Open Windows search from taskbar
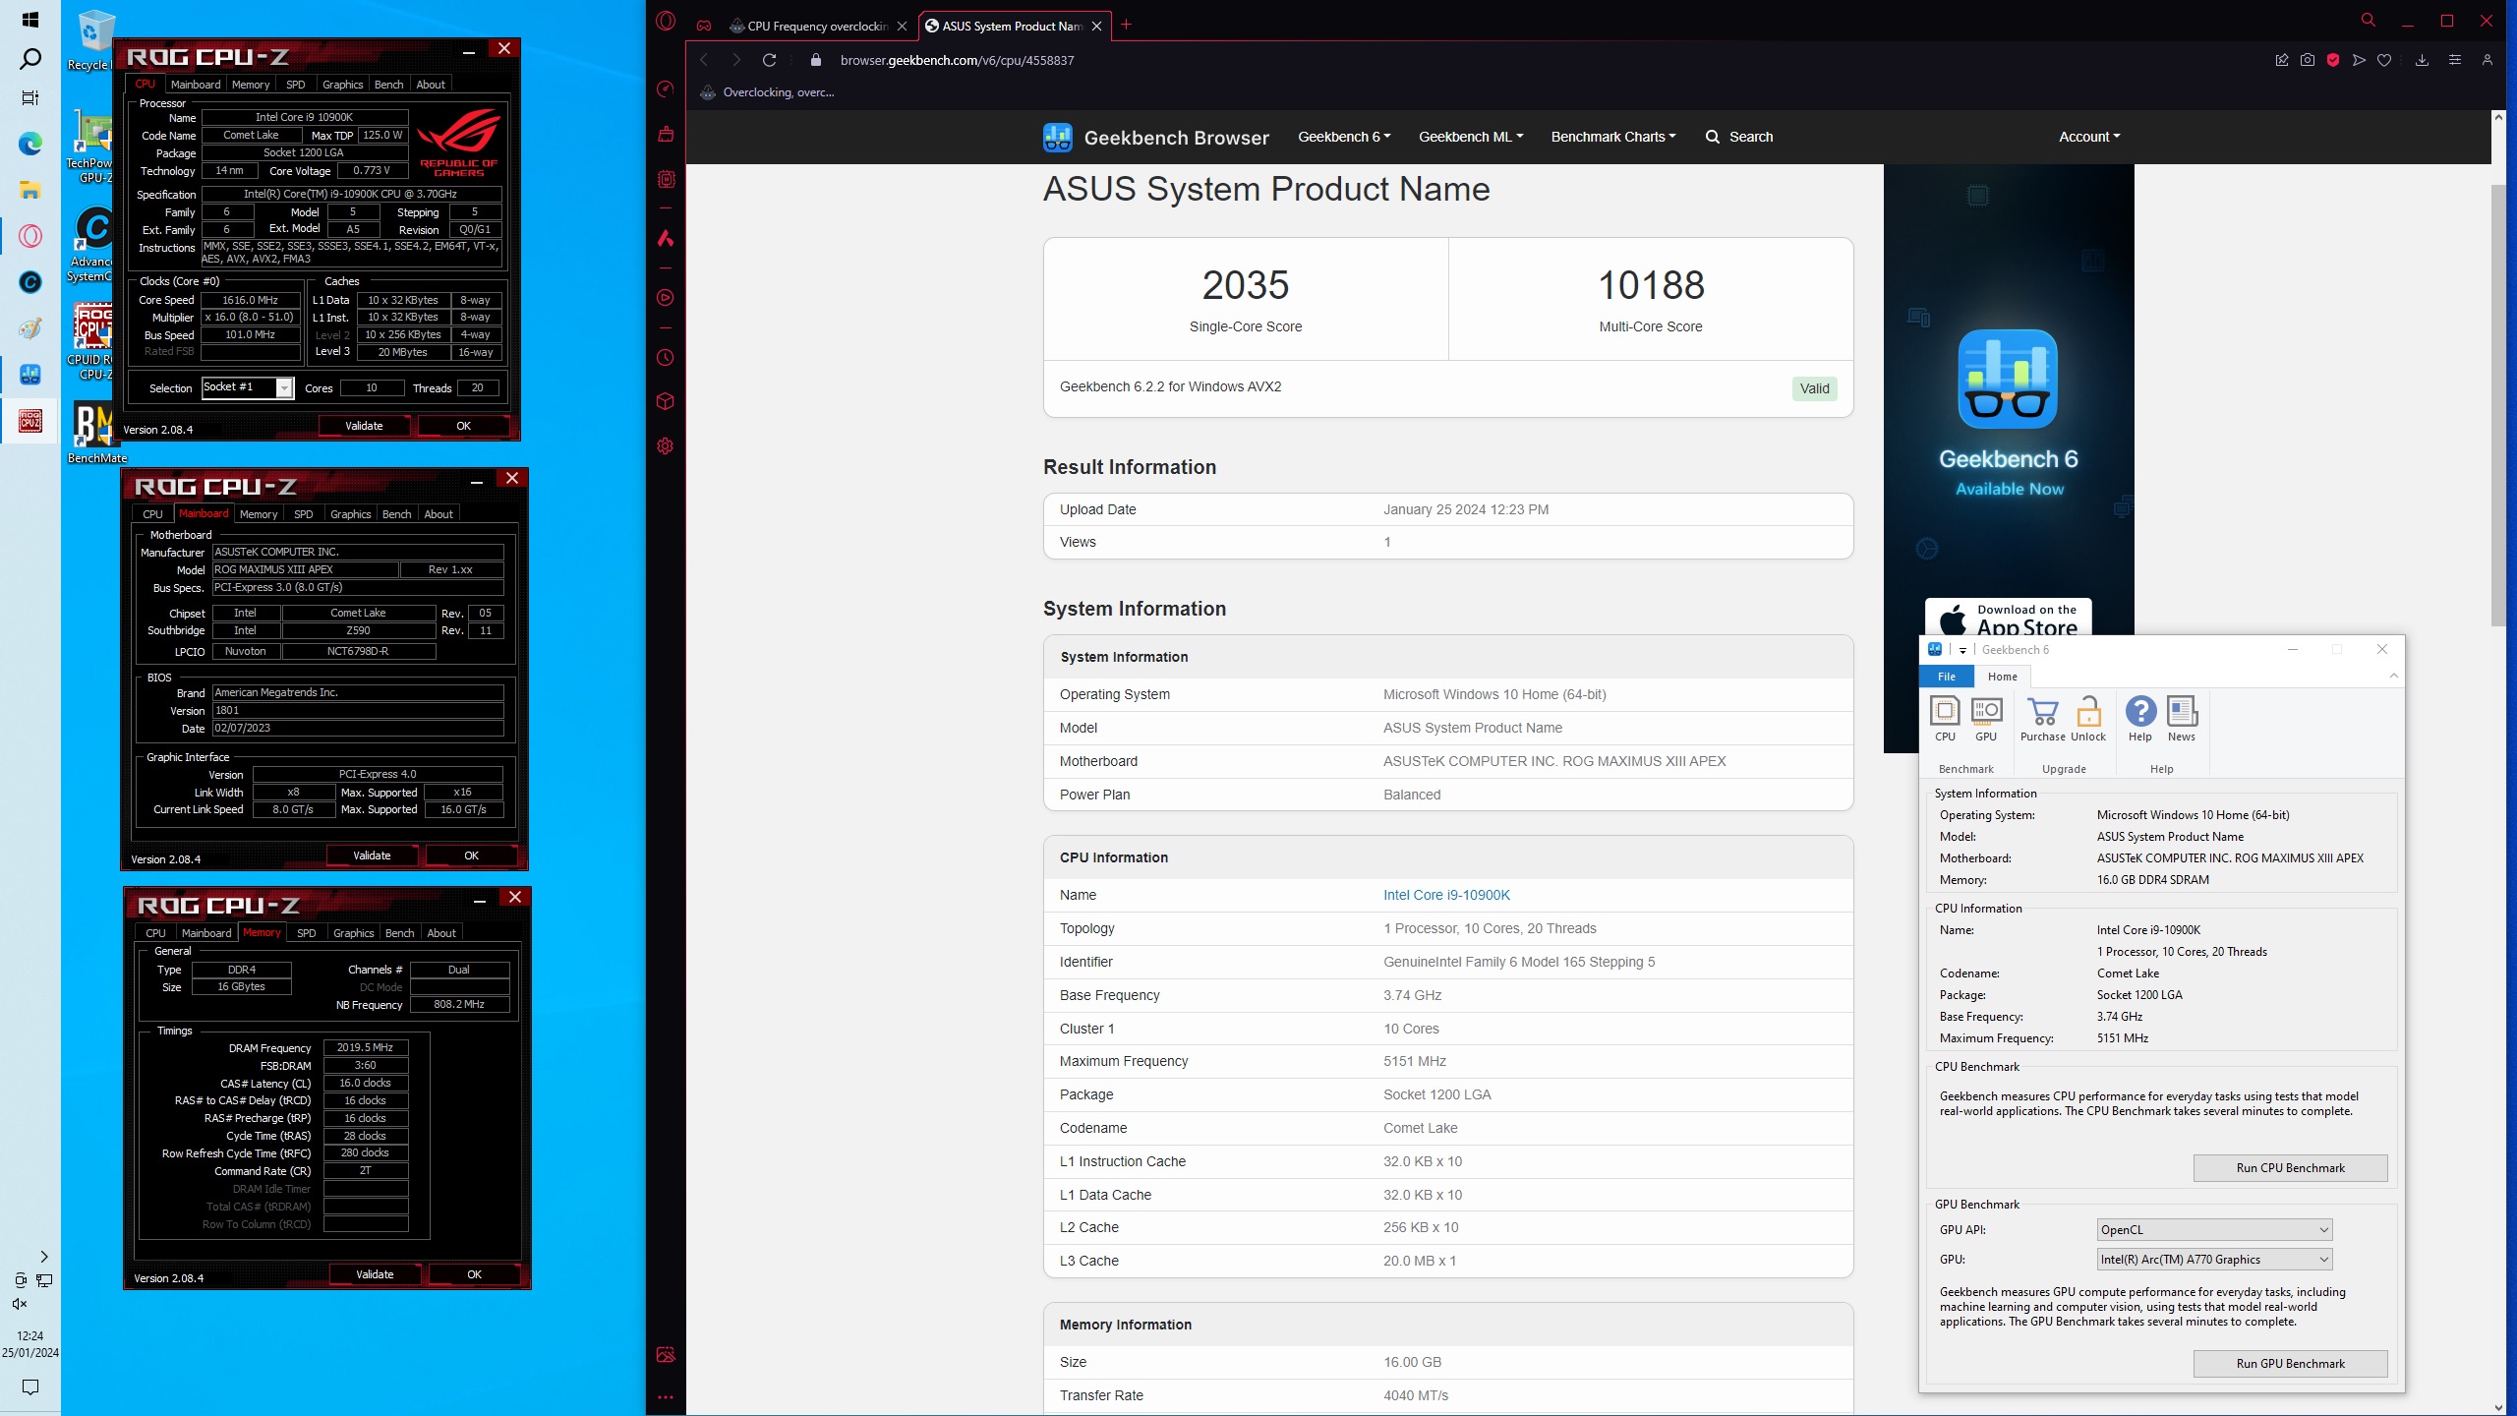2517x1416 pixels. point(29,59)
